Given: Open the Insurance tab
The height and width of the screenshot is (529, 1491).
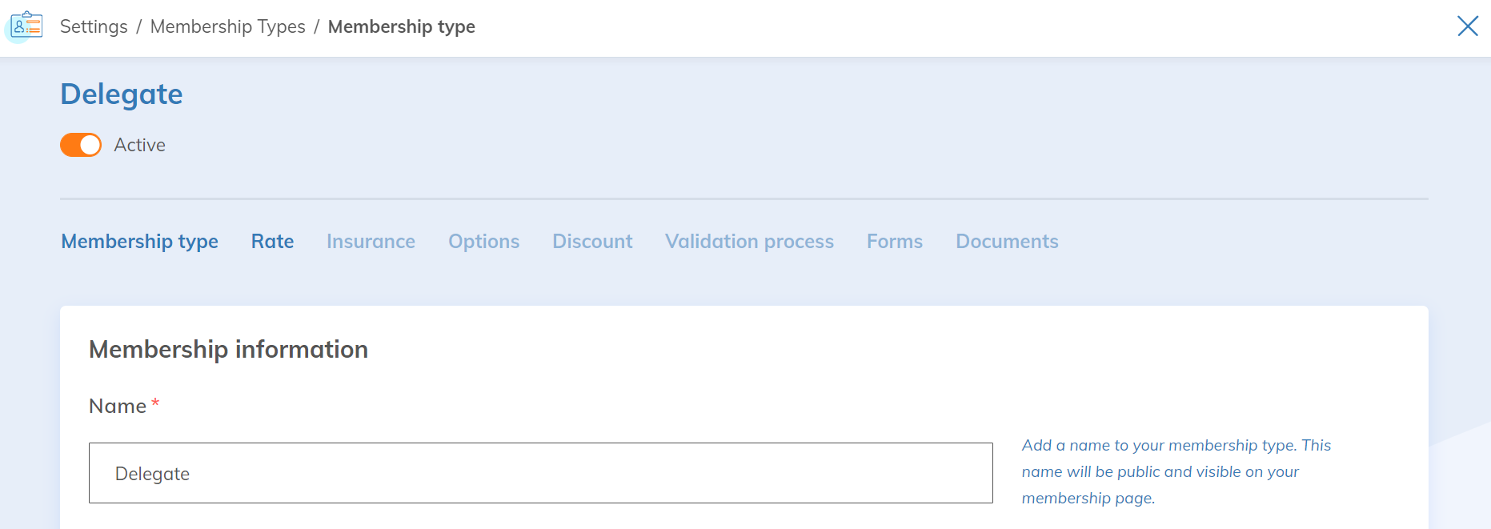Looking at the screenshot, I should [x=371, y=242].
